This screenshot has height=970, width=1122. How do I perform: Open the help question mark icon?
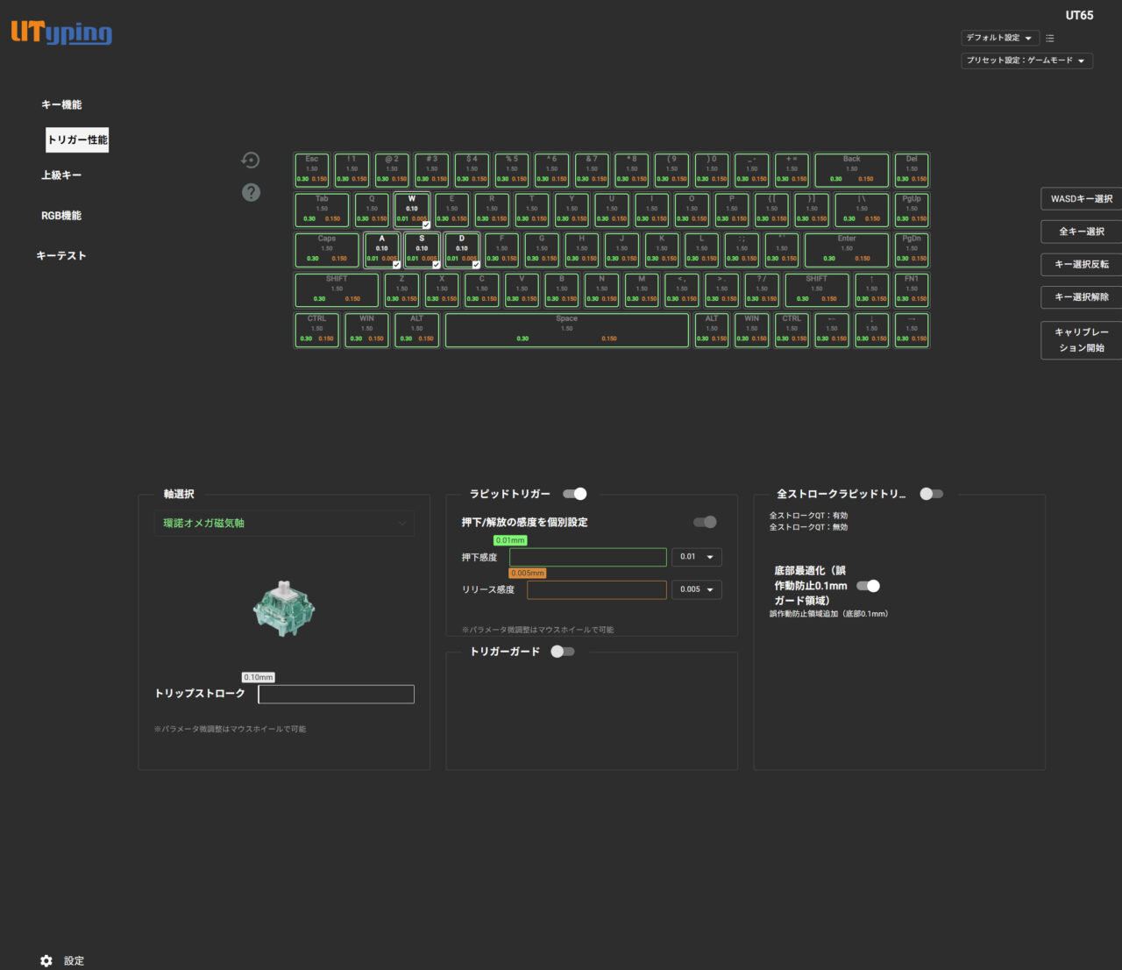click(x=251, y=192)
